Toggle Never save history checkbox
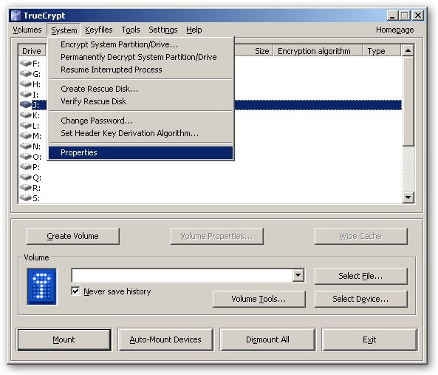Viewport: 438px width, 375px height. tap(75, 291)
